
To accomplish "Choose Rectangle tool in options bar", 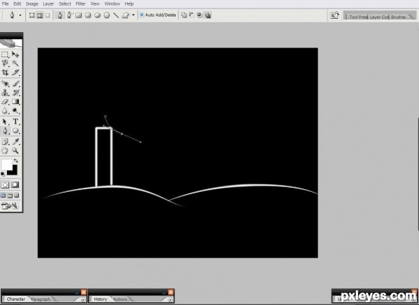I will click(x=78, y=15).
